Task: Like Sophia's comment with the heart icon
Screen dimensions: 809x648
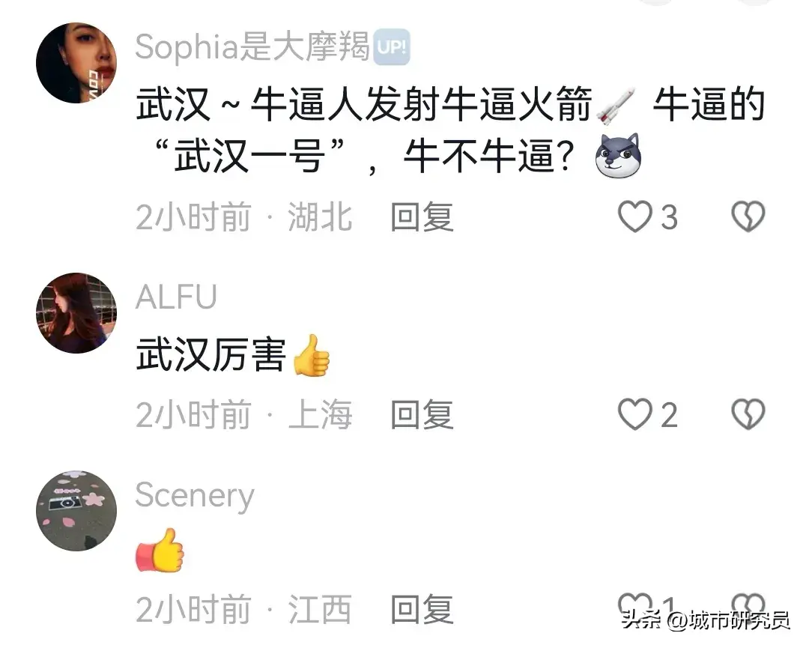Action: point(634,216)
